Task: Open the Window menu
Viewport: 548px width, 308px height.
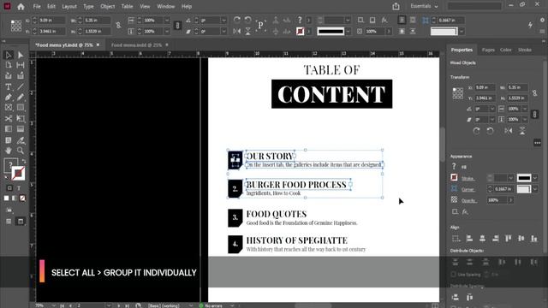Action: click(x=165, y=6)
